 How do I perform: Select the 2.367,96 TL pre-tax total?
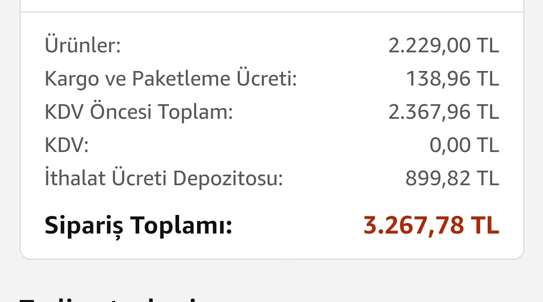point(443,112)
